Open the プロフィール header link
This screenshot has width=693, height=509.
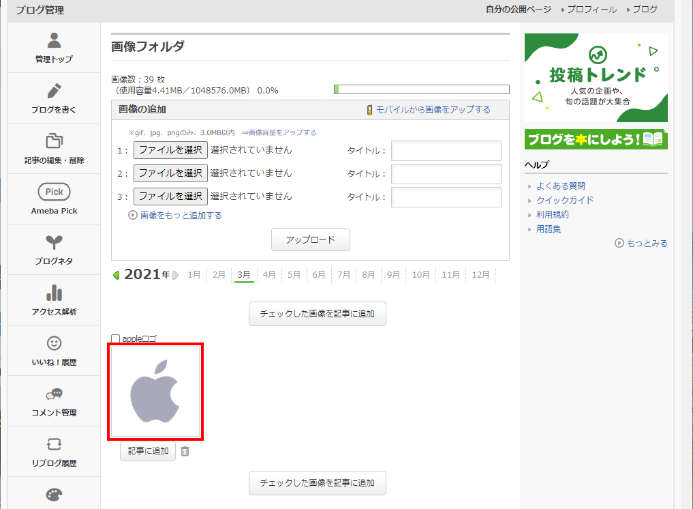[x=591, y=10]
